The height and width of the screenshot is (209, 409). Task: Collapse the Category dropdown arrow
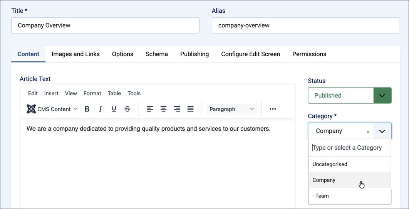point(382,131)
